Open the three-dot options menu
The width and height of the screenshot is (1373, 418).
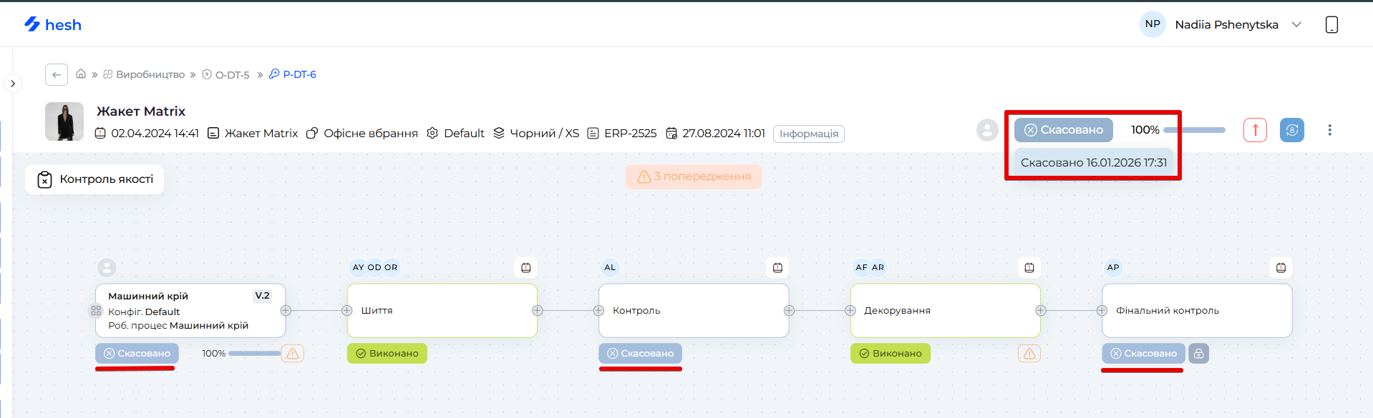coord(1329,130)
